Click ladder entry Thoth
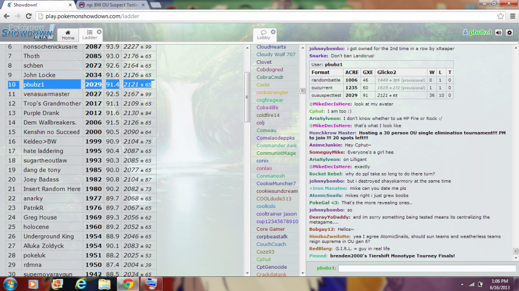The width and height of the screenshot is (519, 291). click(x=31, y=56)
